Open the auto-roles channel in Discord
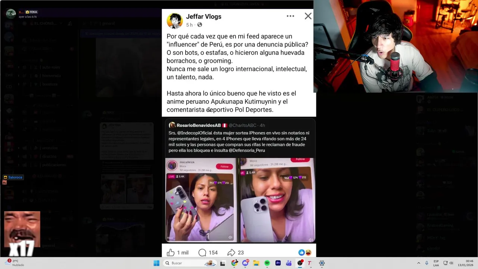478x269 pixels. pyautogui.click(x=51, y=67)
